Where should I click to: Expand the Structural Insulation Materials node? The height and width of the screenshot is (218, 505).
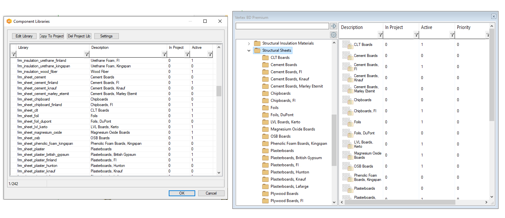pyautogui.click(x=249, y=43)
